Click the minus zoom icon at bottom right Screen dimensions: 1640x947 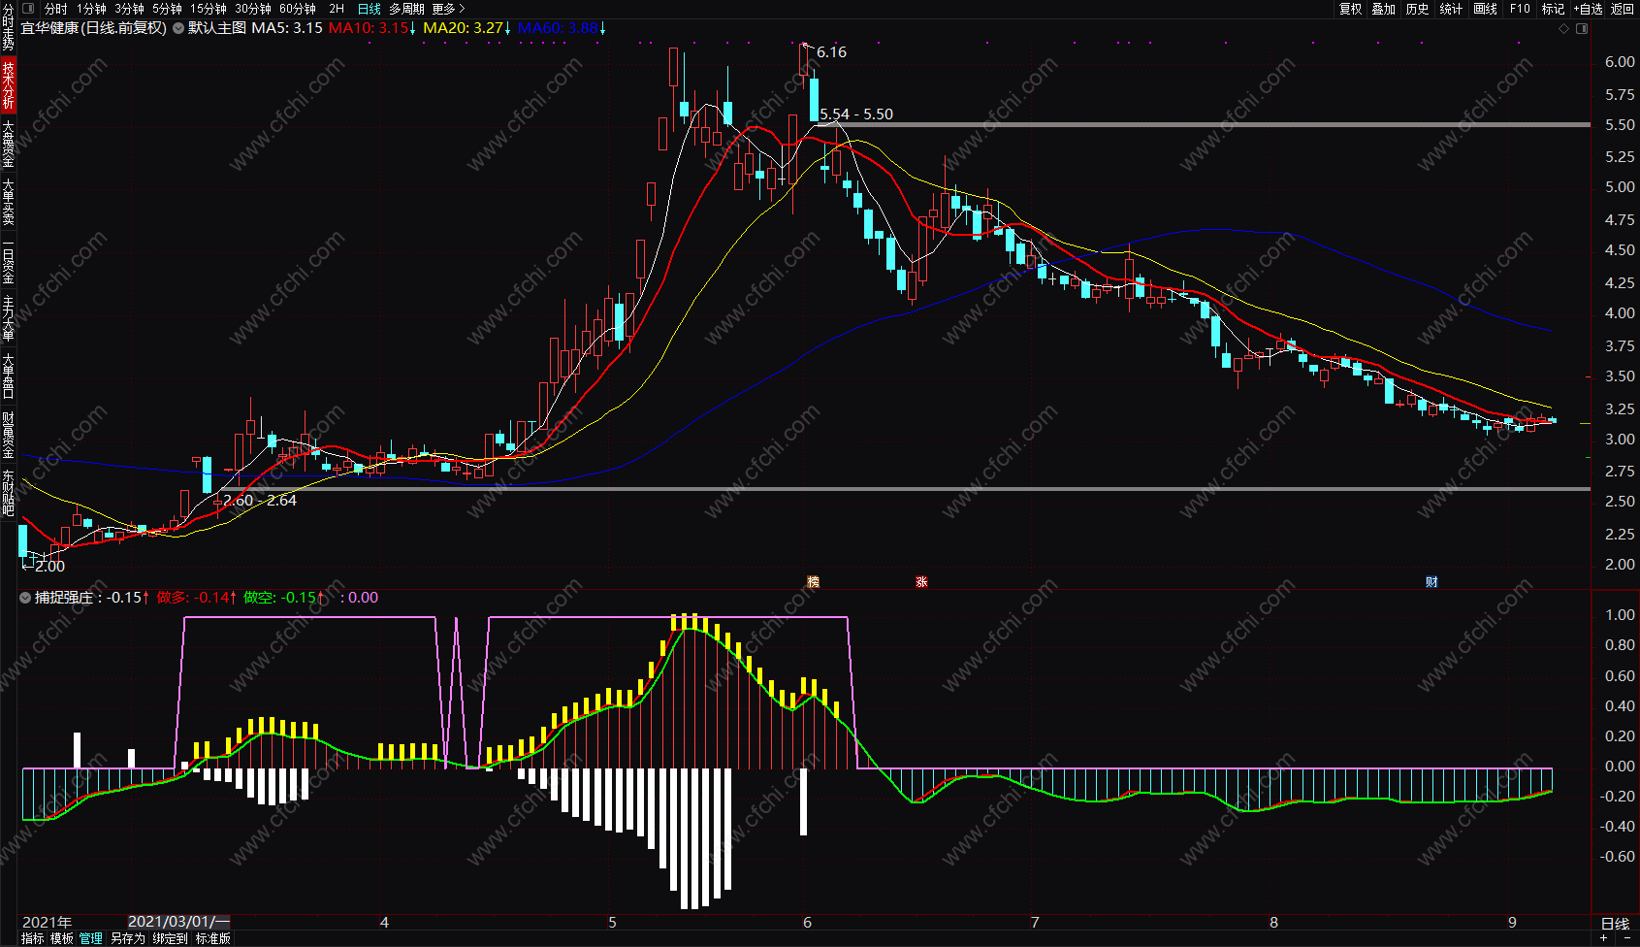point(1626,938)
